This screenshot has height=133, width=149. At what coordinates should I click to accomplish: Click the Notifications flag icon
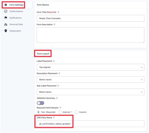pyautogui.click(x=6, y=18)
